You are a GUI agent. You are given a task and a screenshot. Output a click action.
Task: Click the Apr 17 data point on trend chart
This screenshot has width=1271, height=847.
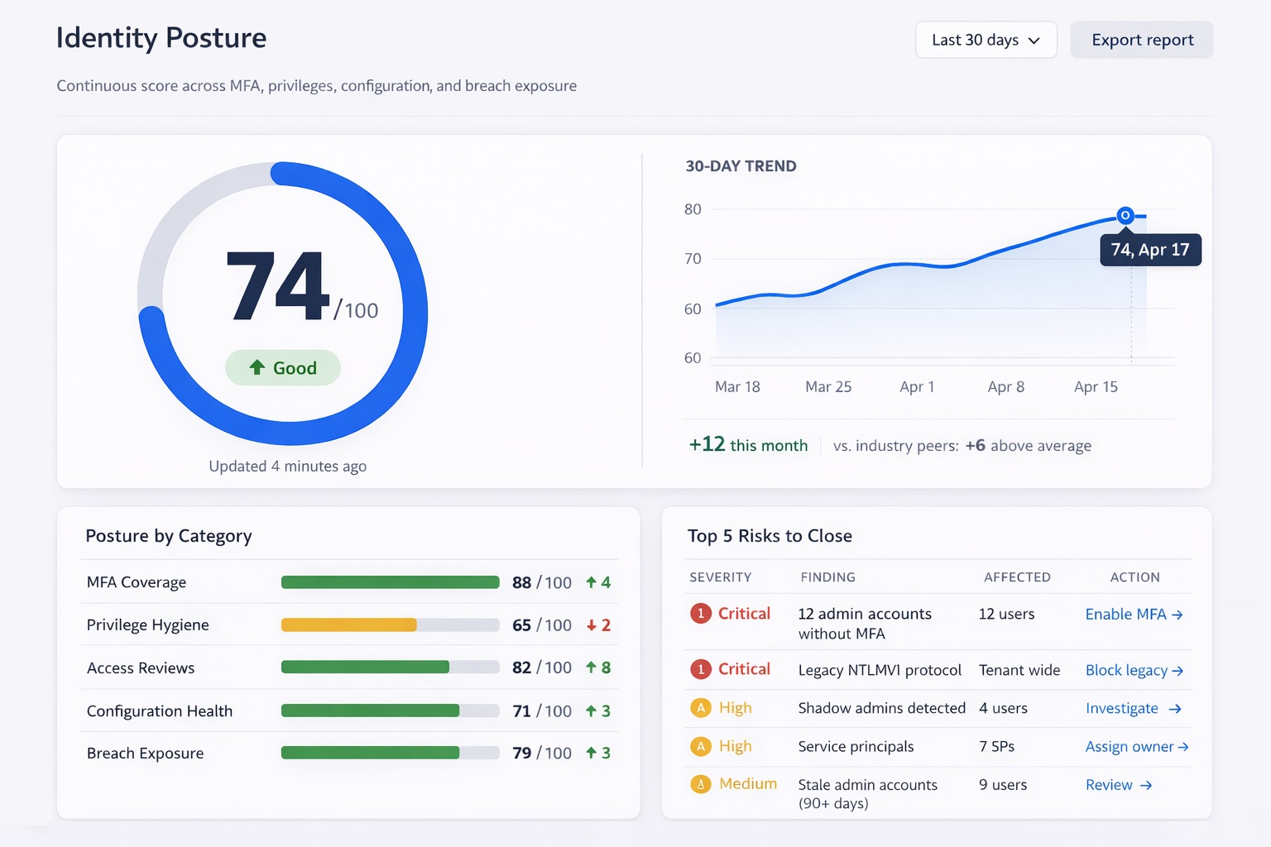[x=1125, y=215]
